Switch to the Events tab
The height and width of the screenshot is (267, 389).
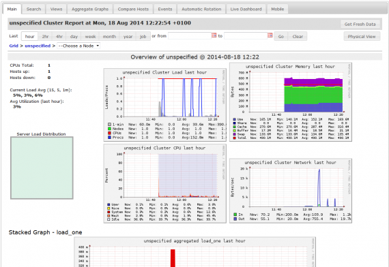(165, 9)
